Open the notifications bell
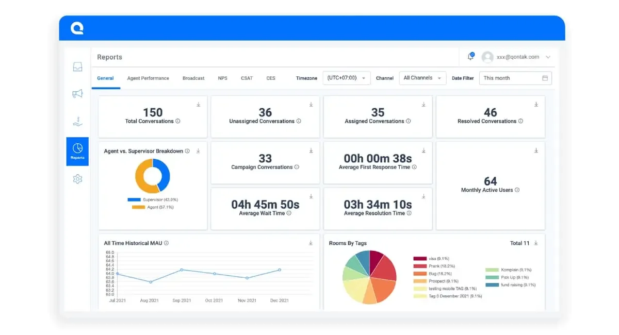619x335 pixels. point(470,57)
